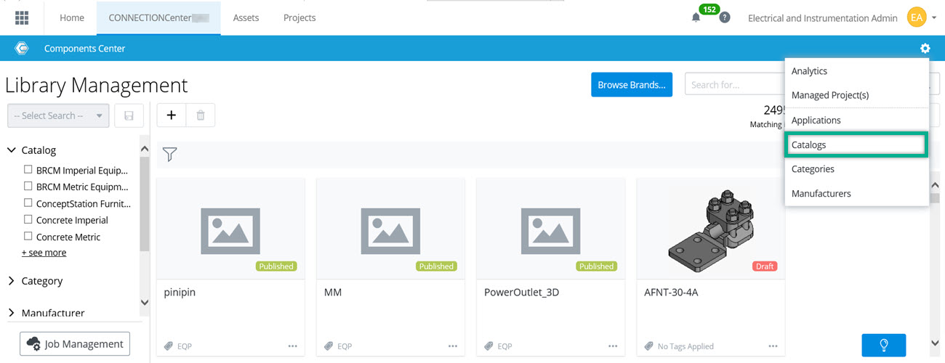Collapse the Catalog filter section
The height and width of the screenshot is (363, 945).
tap(12, 150)
